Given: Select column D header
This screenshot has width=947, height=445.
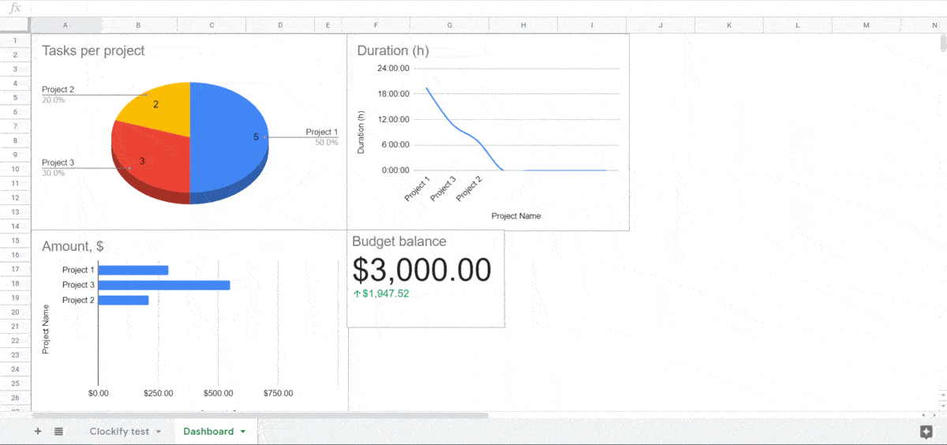Looking at the screenshot, I should tap(280, 25).
